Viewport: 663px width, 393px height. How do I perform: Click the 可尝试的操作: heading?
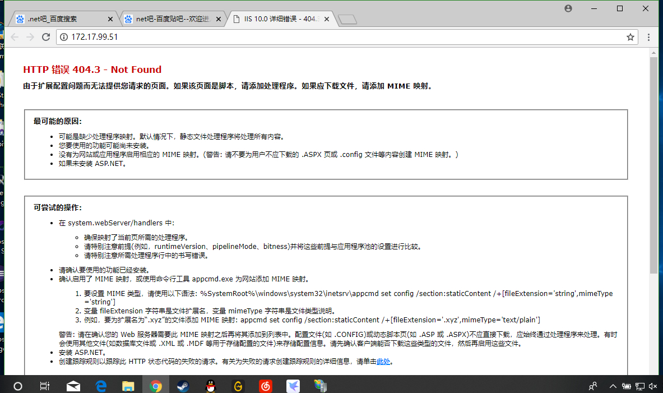[58, 207]
